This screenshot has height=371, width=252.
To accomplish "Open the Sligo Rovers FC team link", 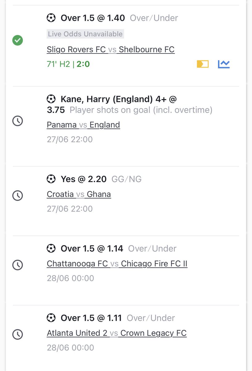I will click(76, 49).
